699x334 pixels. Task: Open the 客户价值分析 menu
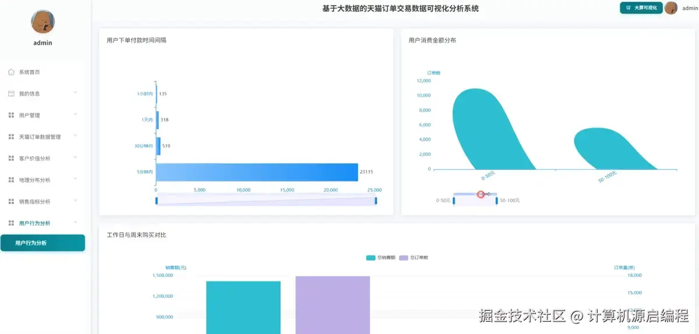tap(43, 158)
